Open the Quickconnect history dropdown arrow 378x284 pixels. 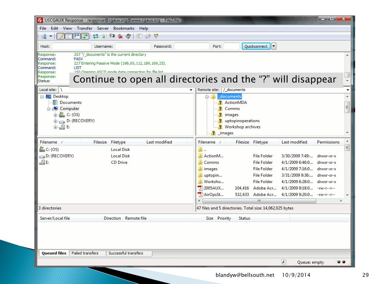coord(274,46)
